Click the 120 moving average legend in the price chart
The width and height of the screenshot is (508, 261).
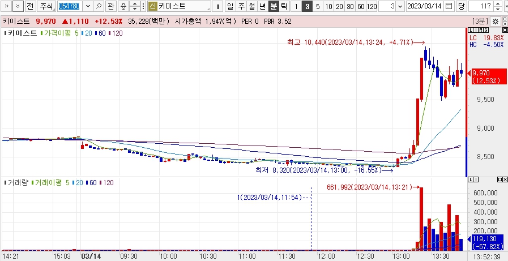coord(116,33)
